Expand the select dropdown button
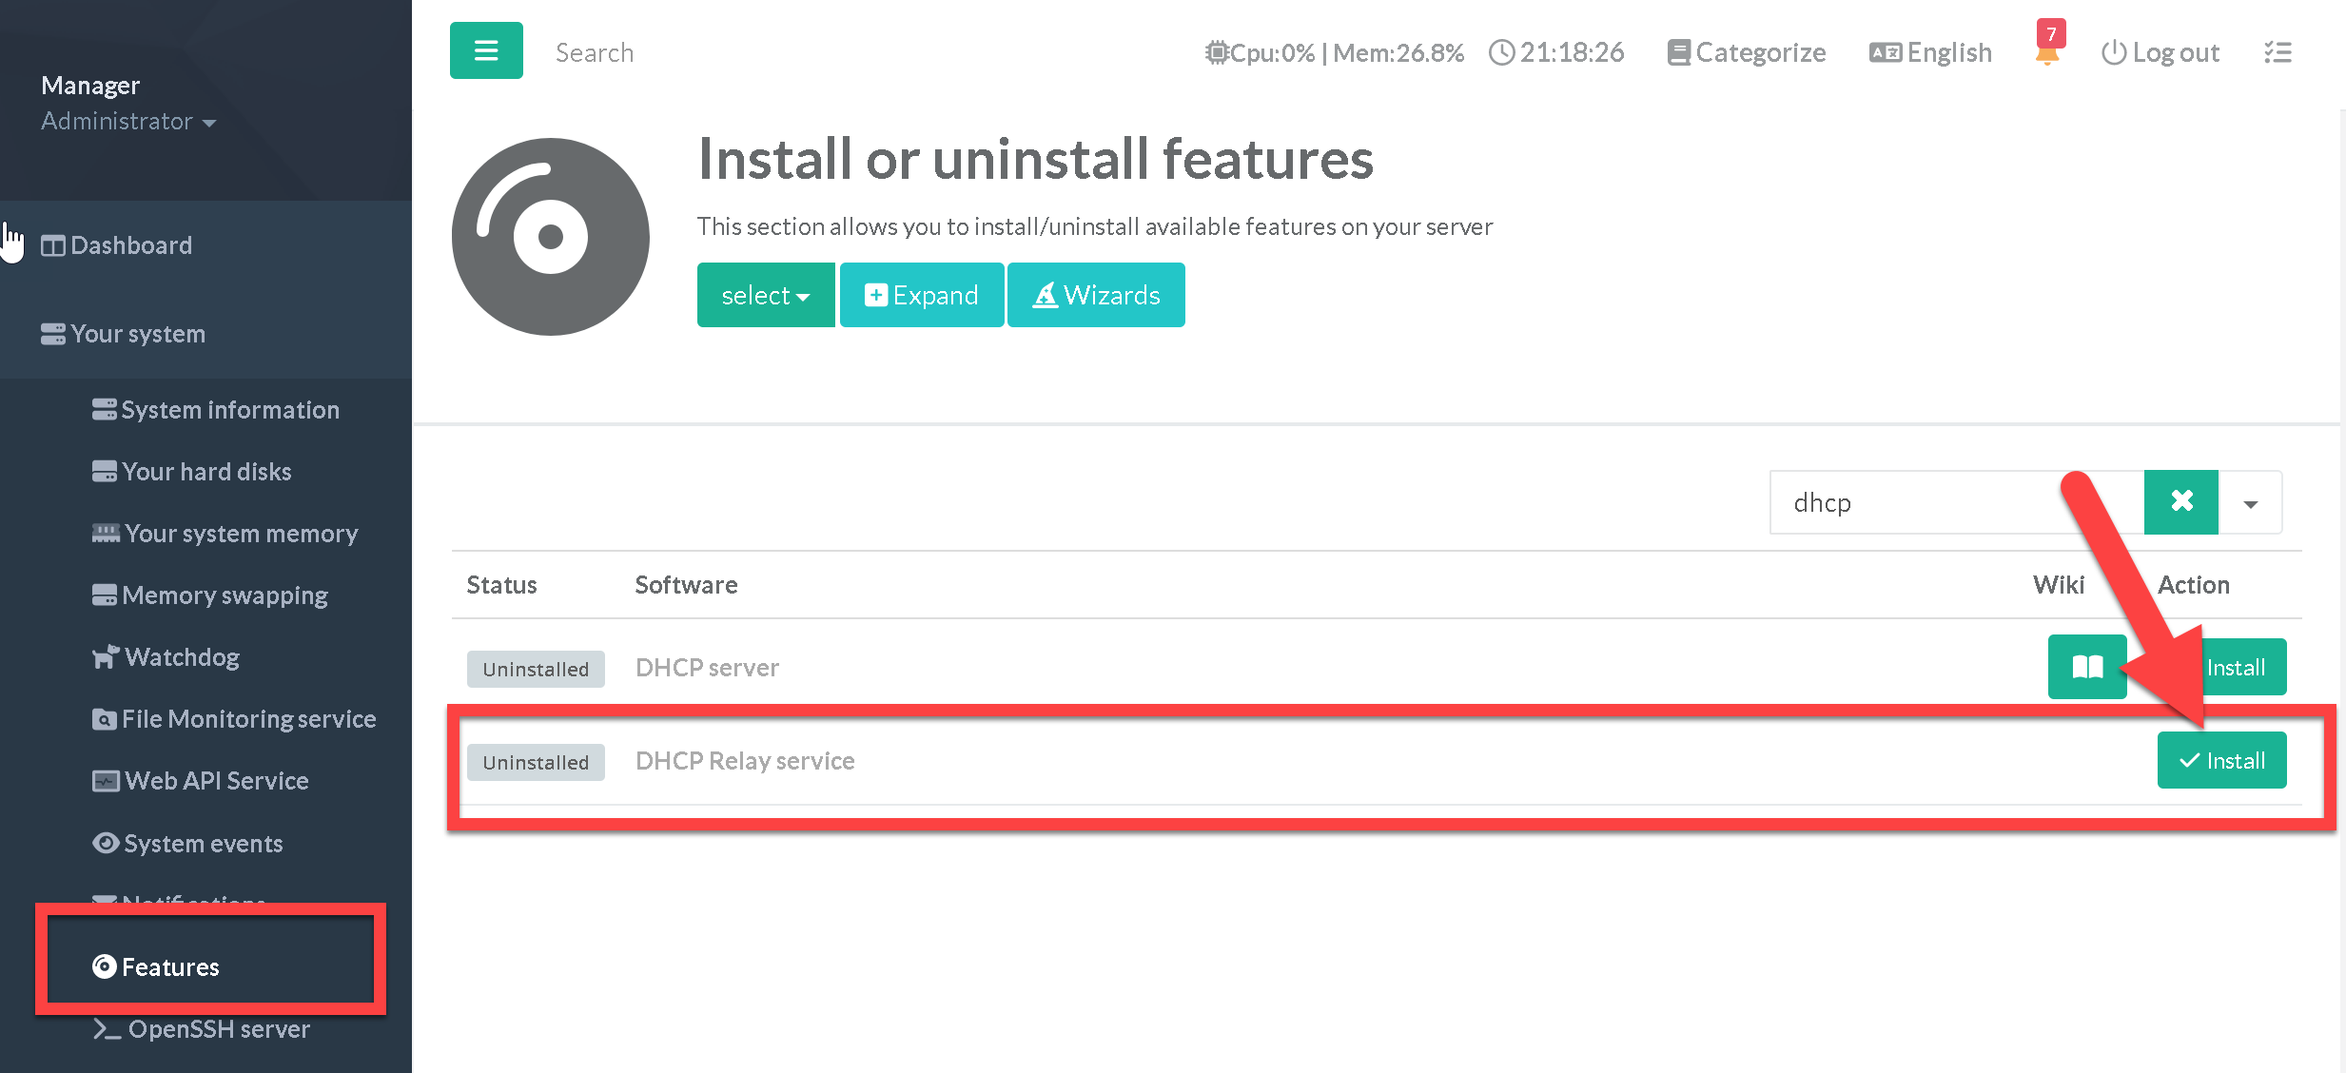Image resolution: width=2346 pixels, height=1073 pixels. tap(765, 295)
